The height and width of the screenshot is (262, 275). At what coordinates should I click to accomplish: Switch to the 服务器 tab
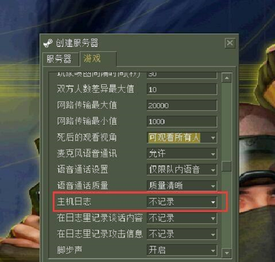59,59
